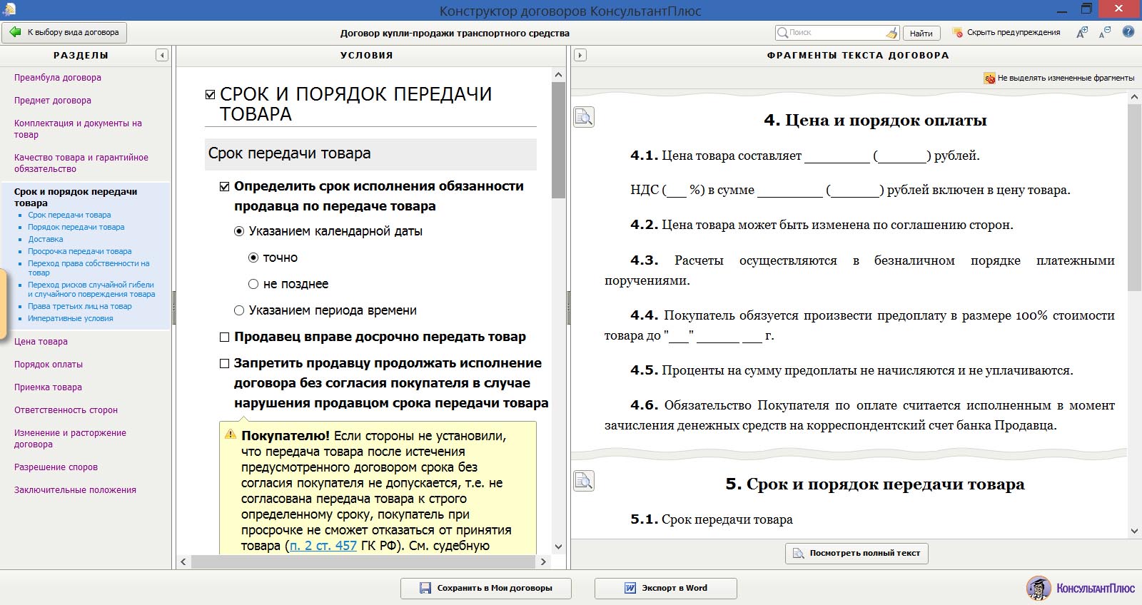Click Не выделять измененные фрагменты
The image size is (1142, 605).
(x=1059, y=78)
